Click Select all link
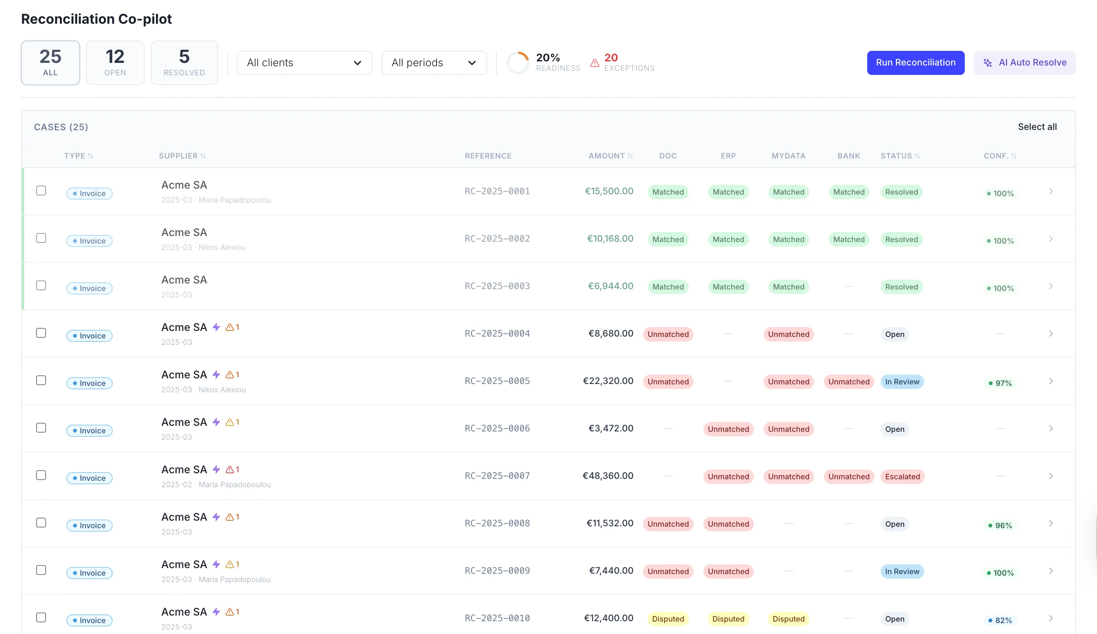1097x634 pixels. (1037, 126)
